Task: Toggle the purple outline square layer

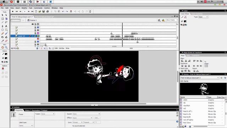Action: coord(38,33)
